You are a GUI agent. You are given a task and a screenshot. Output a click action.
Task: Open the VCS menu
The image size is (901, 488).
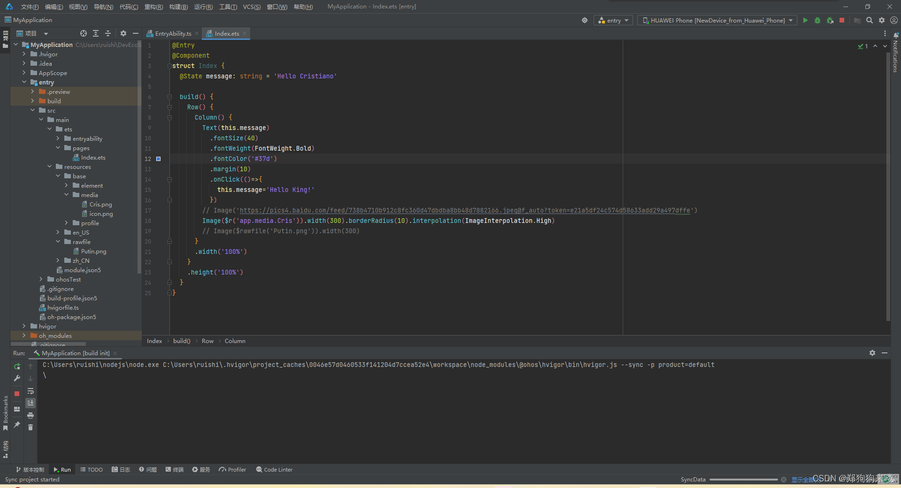click(252, 7)
